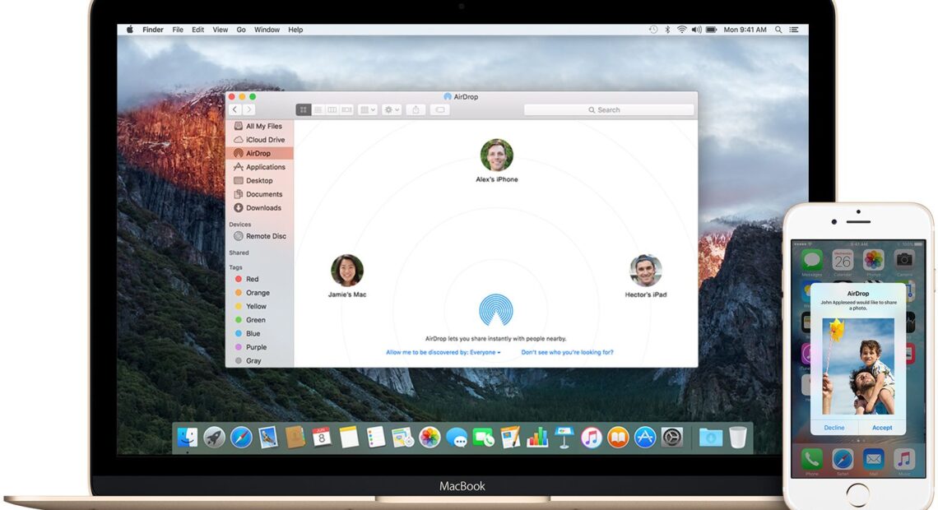Click Time Machine icon in menu bar
The image size is (938, 510).
(x=653, y=30)
